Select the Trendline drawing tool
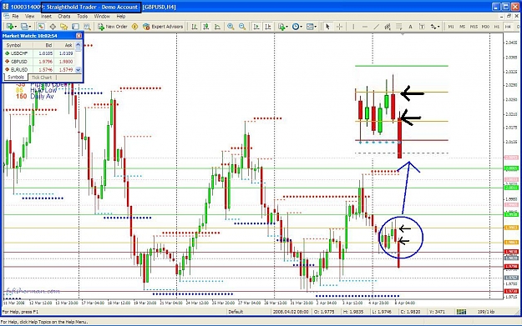 tap(376, 27)
